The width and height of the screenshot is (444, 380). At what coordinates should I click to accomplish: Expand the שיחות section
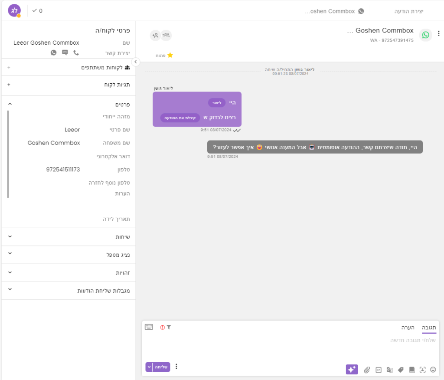(10, 236)
